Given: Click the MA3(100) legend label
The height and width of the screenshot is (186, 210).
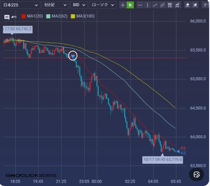Looking at the screenshot, I should tap(85, 16).
